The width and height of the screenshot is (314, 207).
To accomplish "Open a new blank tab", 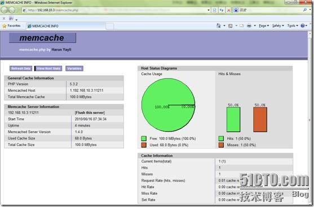I will pos(109,26).
